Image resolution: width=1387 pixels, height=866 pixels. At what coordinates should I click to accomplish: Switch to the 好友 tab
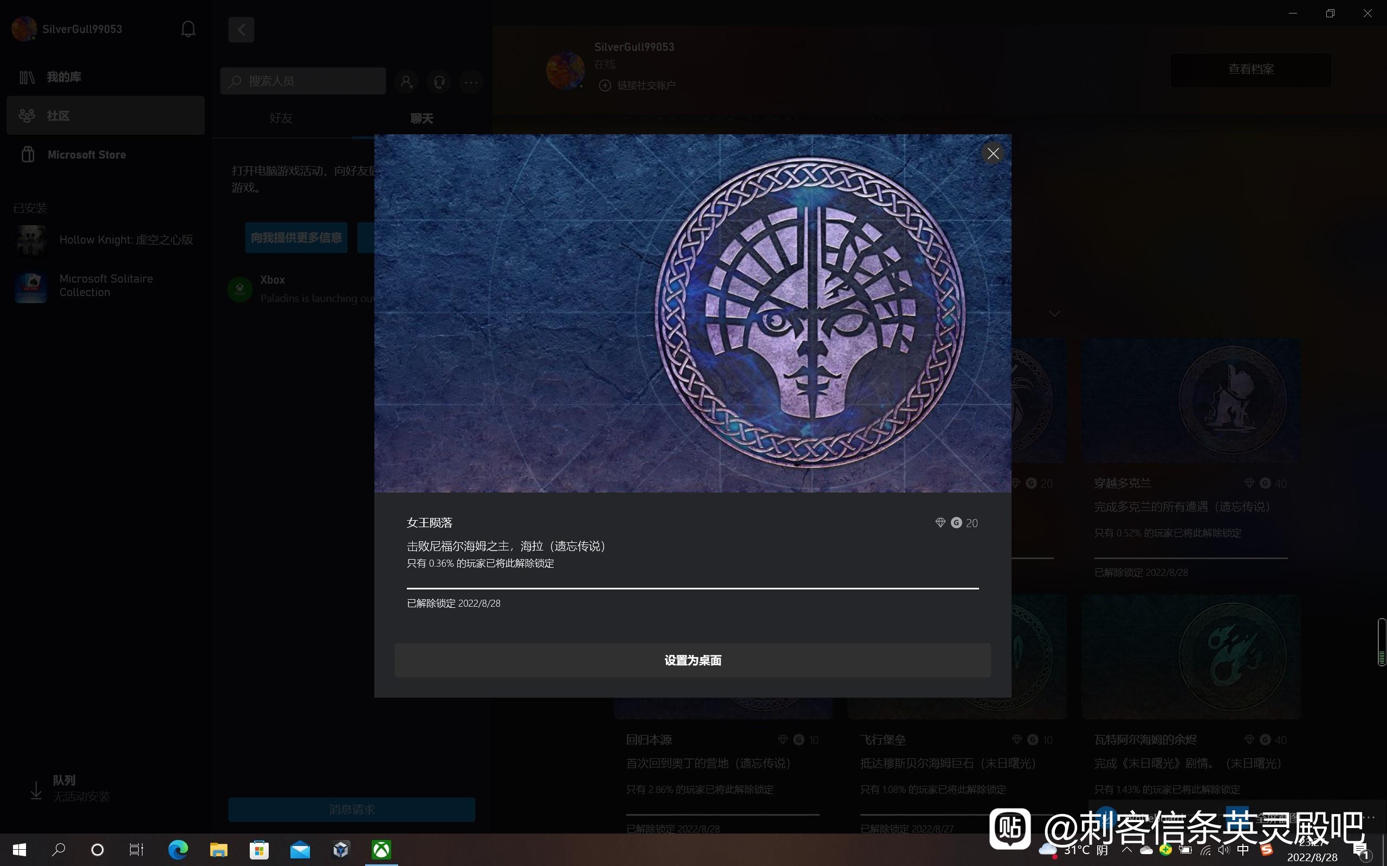tap(281, 118)
